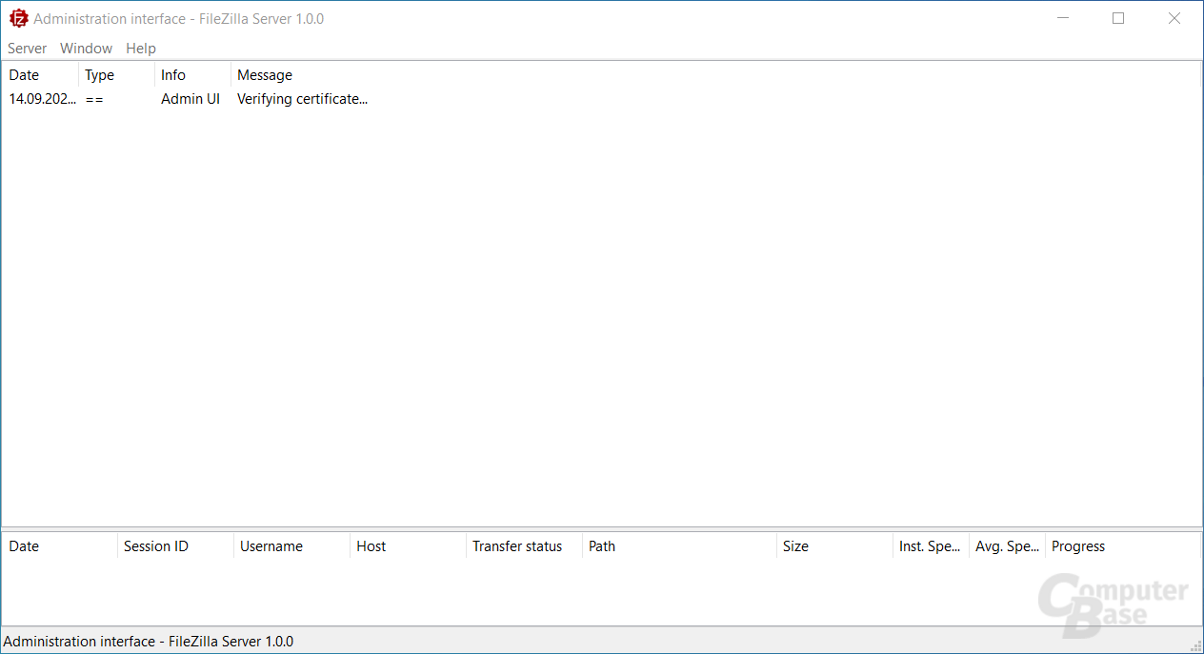Open the Window menu
The image size is (1204, 654).
tap(86, 49)
